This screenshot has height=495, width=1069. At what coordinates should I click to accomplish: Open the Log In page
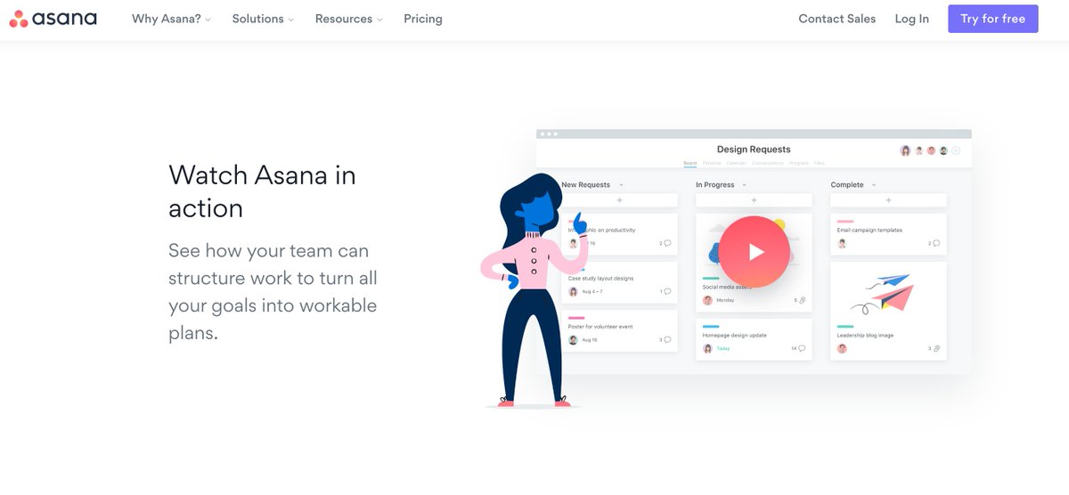pyautogui.click(x=911, y=19)
